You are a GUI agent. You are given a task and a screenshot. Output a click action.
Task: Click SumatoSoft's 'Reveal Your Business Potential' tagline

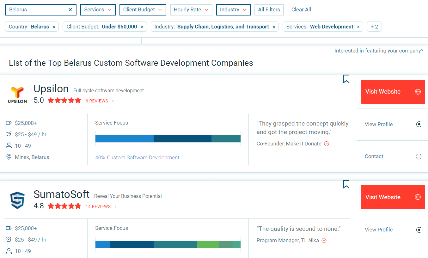[128, 196]
